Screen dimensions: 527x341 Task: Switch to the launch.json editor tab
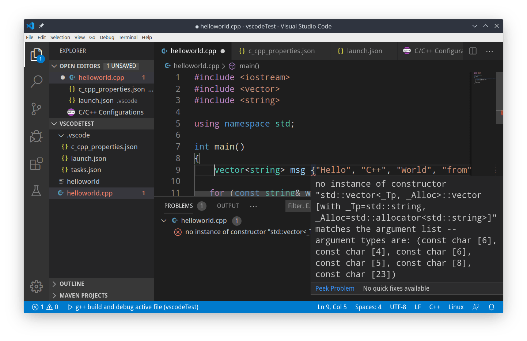point(364,51)
